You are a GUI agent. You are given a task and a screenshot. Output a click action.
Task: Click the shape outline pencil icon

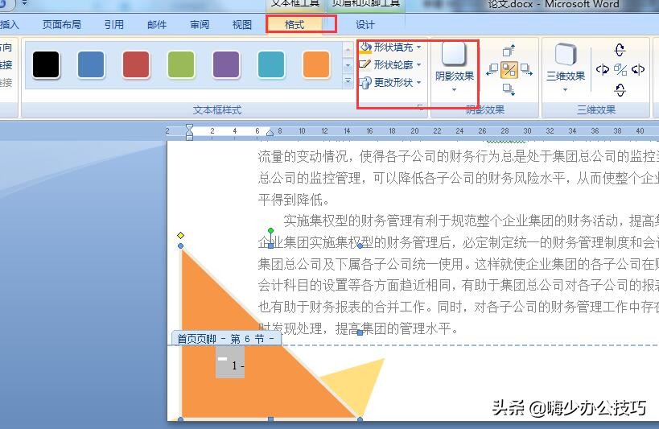(365, 64)
